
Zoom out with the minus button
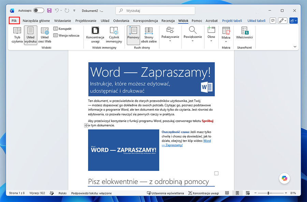tap(255, 193)
